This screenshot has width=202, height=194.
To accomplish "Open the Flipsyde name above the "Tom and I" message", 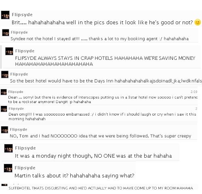I will (19, 130).
